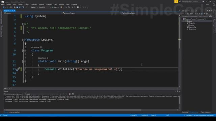This screenshot has height=121, width=216.
Task: Switch to the Свойства tab
Action: point(185,112)
